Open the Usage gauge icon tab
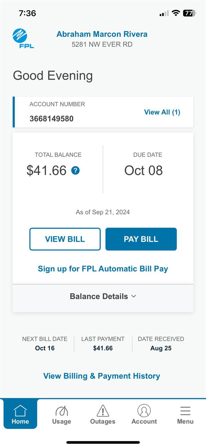Viewport: 206px width, 448px height. pos(62,411)
